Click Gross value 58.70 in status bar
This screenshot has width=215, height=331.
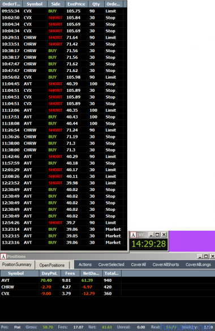tap(48, 327)
